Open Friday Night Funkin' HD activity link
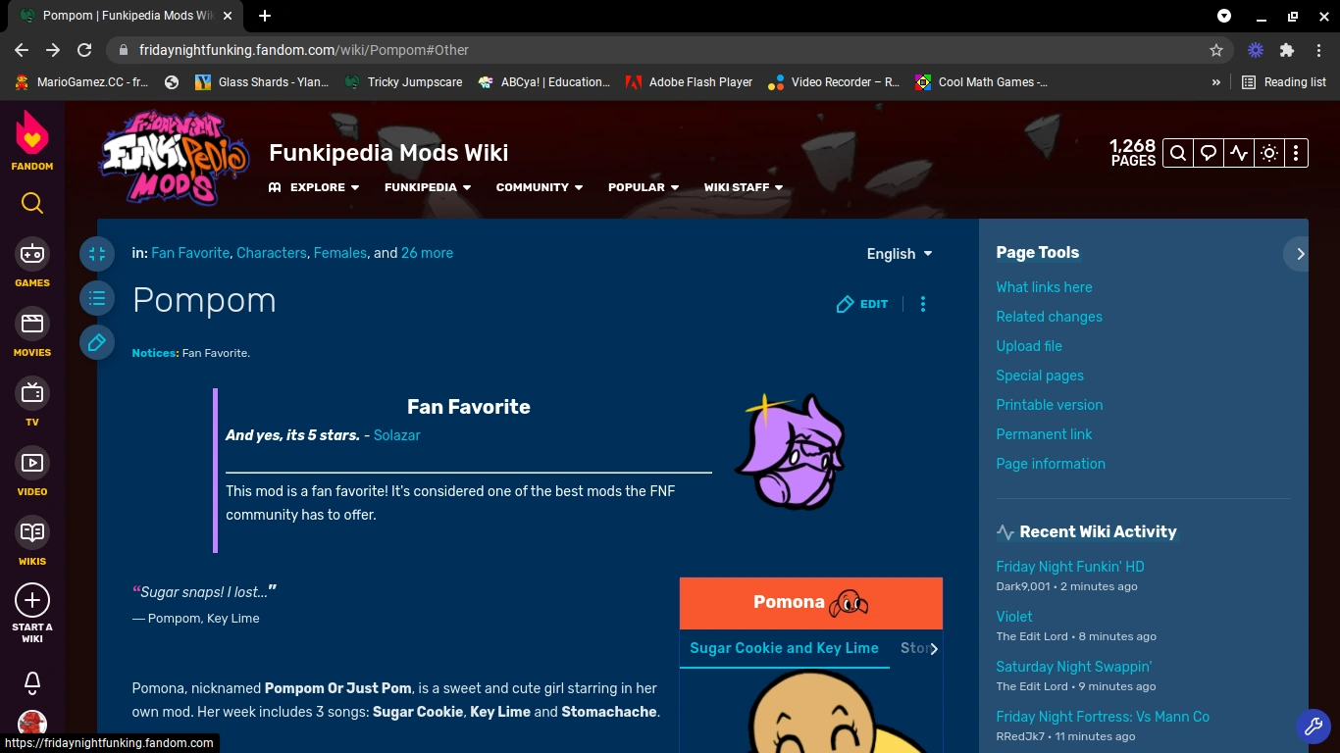The width and height of the screenshot is (1340, 753). click(1070, 567)
